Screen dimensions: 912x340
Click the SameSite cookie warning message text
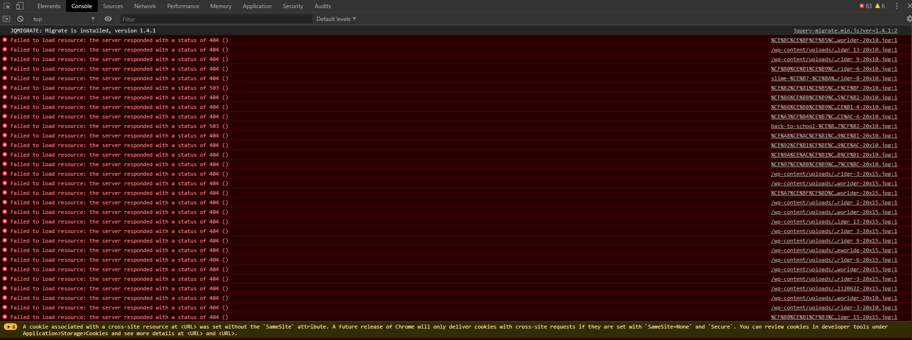[455, 330]
